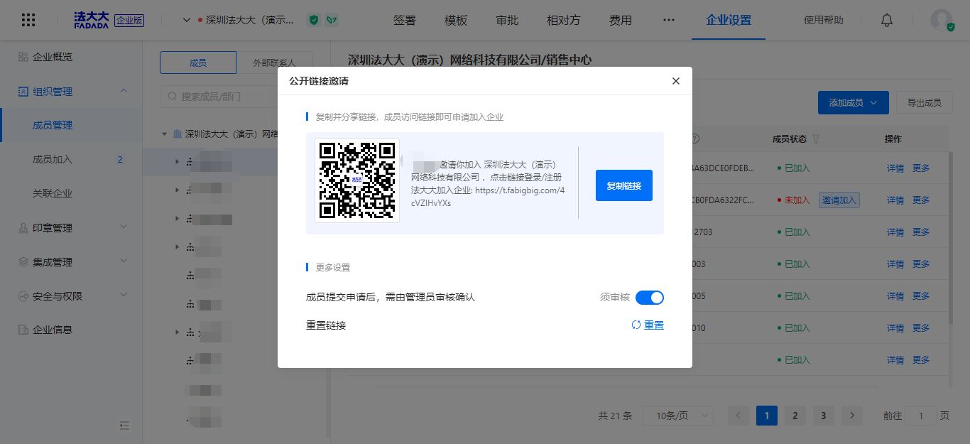Open the 审批 tab
Viewport: 970px width, 444px height.
point(507,20)
